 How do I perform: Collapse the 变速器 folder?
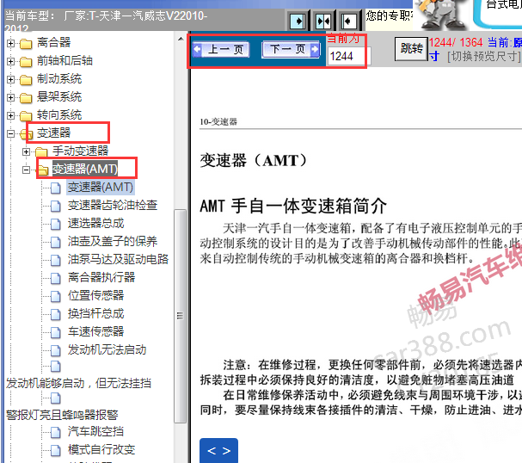(10, 133)
